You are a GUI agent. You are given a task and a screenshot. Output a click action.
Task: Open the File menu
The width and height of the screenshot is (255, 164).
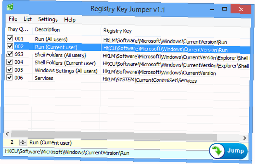coord(13,19)
